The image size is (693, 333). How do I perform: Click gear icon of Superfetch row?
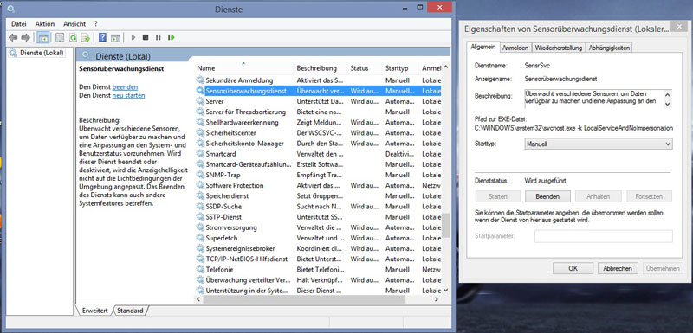click(x=201, y=238)
